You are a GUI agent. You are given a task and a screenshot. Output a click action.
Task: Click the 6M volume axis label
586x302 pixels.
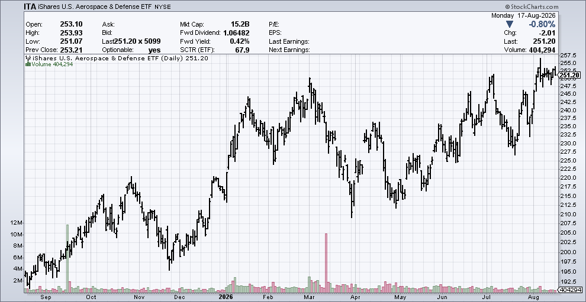click(x=18, y=258)
